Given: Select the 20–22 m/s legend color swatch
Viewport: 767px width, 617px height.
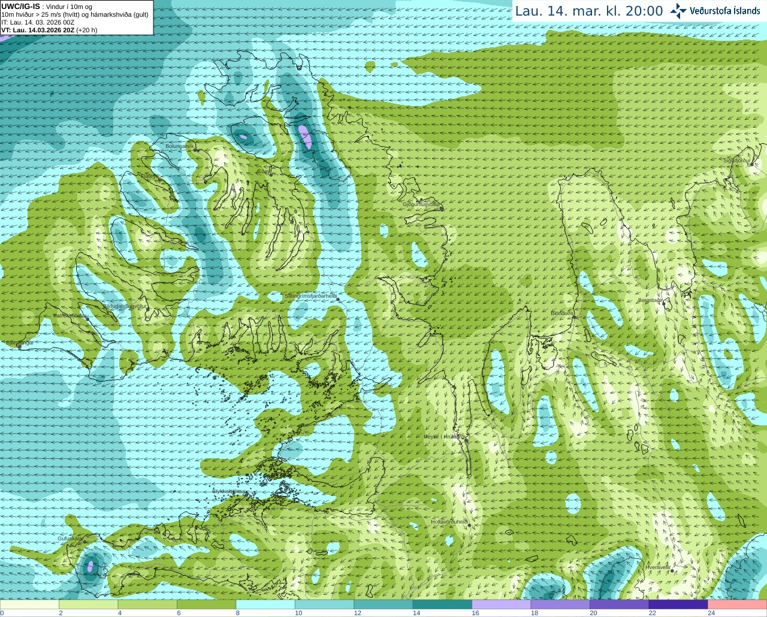Looking at the screenshot, I should tap(619, 604).
